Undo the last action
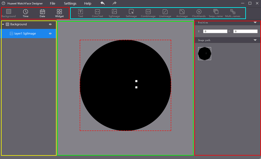The image size is (261, 159). point(102,3)
